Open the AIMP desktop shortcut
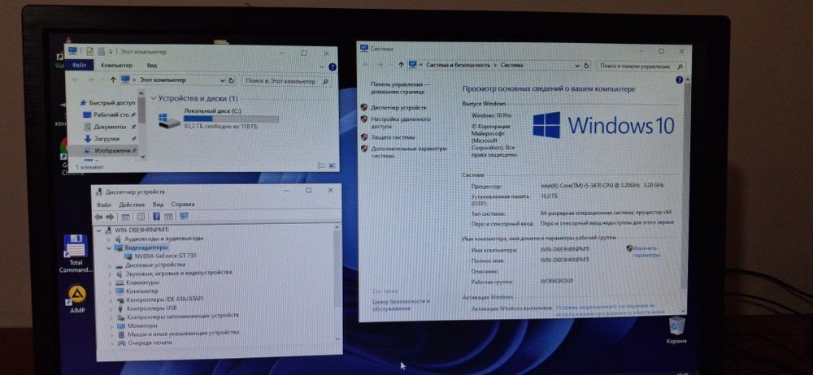813x375 pixels. click(76, 299)
